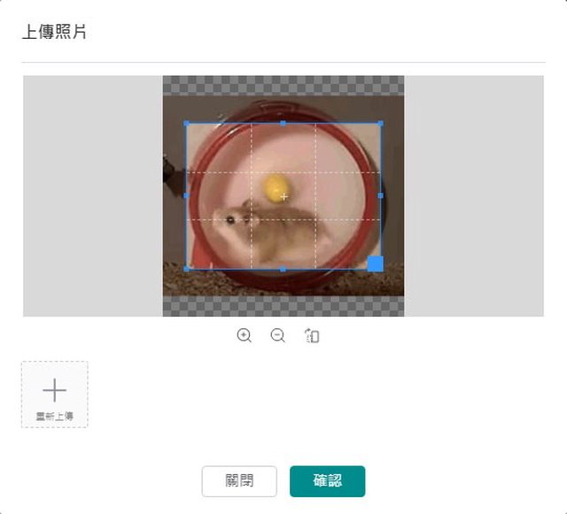Click the zoom in magnifier icon
This screenshot has height=514, width=567.
tap(245, 335)
